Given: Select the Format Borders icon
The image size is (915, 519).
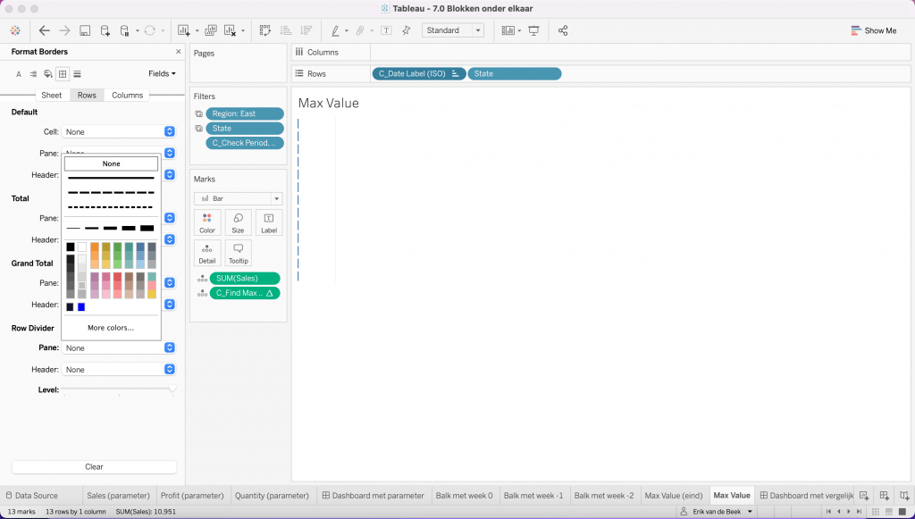Looking at the screenshot, I should click(x=63, y=74).
